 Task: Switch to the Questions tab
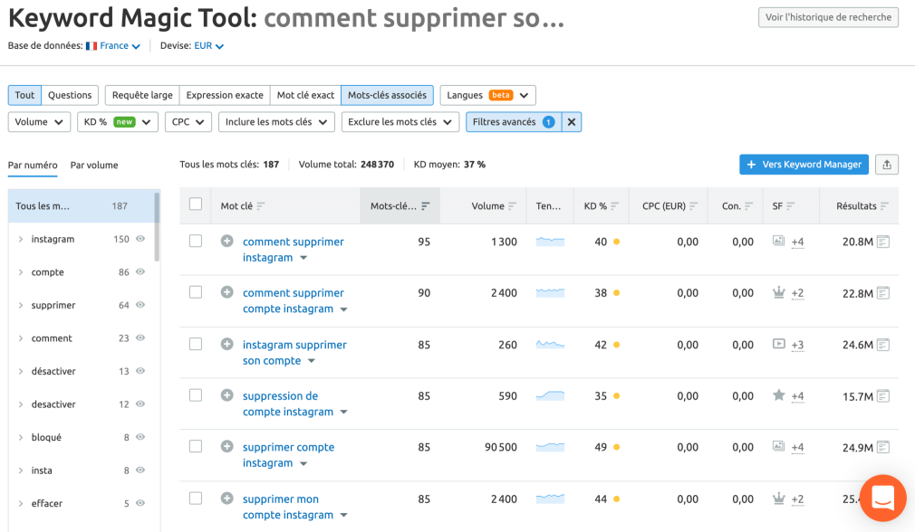[x=70, y=95]
